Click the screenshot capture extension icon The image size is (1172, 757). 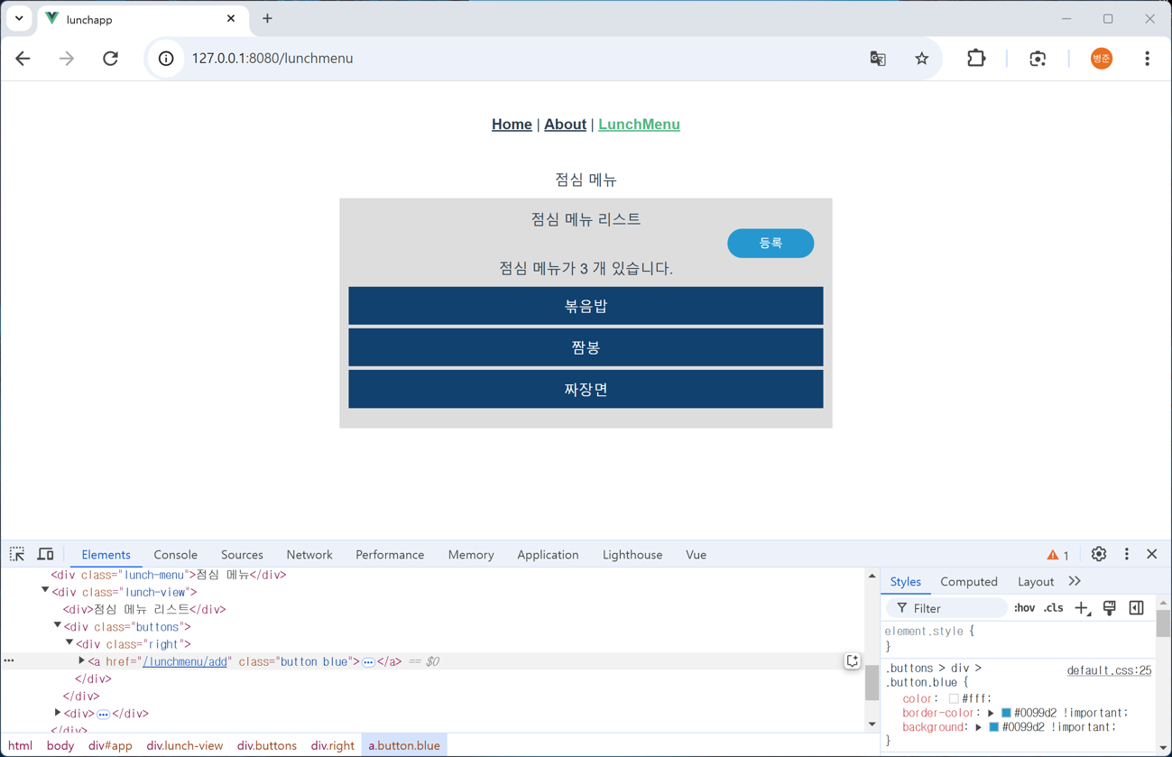click(x=1038, y=59)
